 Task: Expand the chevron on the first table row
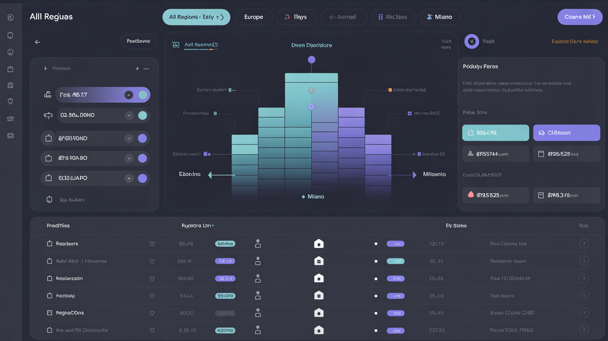[x=584, y=243]
